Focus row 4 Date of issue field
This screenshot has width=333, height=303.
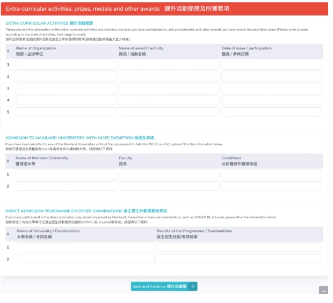pos(271,100)
